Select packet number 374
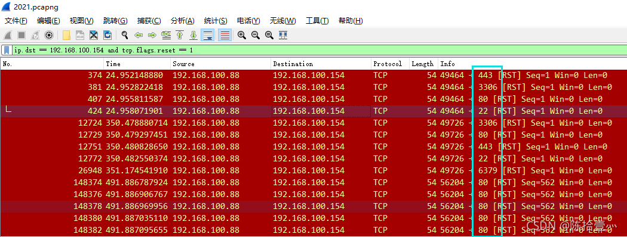Viewport: 627px width, 237px height. click(314, 75)
